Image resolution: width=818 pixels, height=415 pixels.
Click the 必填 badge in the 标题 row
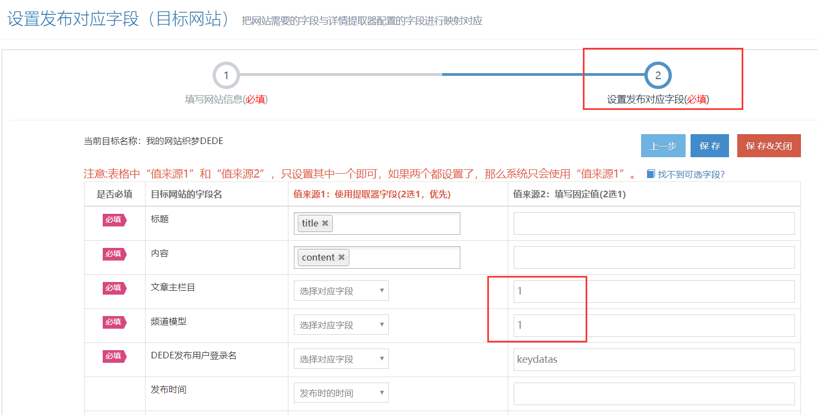pos(114,220)
